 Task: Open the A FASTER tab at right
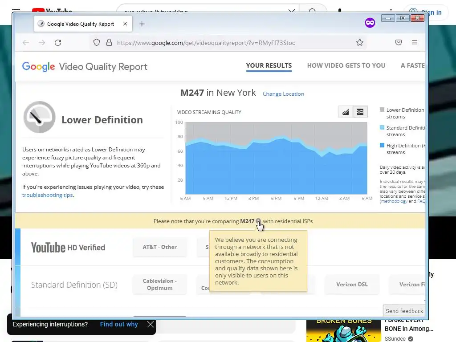[413, 66]
